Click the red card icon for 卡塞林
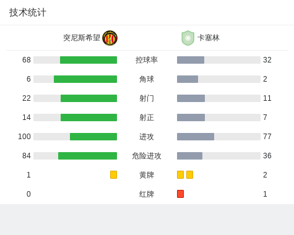 (x=180, y=194)
